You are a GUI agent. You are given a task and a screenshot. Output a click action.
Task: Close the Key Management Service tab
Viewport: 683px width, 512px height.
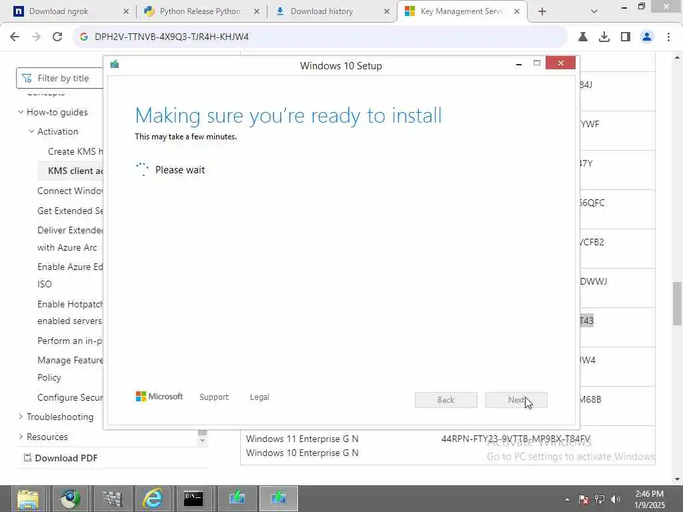click(517, 11)
